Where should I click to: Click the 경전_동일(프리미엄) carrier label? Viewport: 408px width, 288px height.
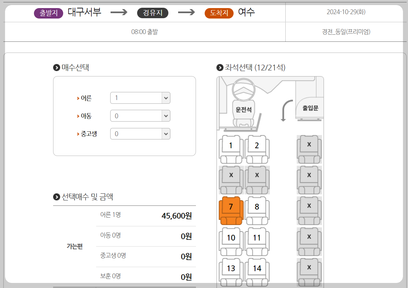[x=347, y=32]
